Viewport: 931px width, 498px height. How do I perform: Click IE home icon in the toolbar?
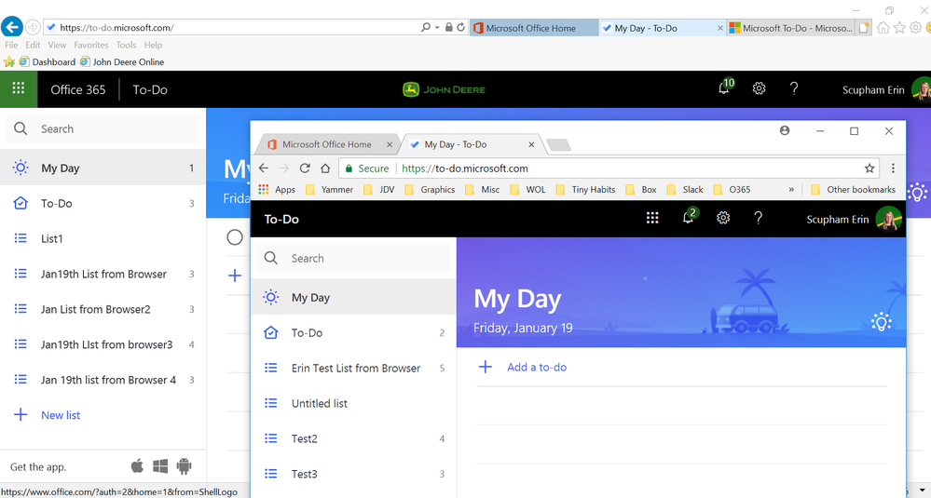(x=883, y=27)
